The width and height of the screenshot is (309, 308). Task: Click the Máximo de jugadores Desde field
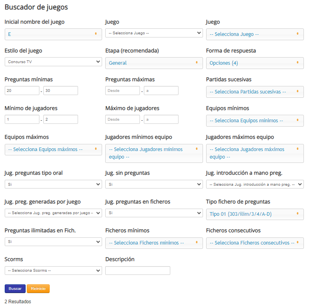[x=123, y=119]
